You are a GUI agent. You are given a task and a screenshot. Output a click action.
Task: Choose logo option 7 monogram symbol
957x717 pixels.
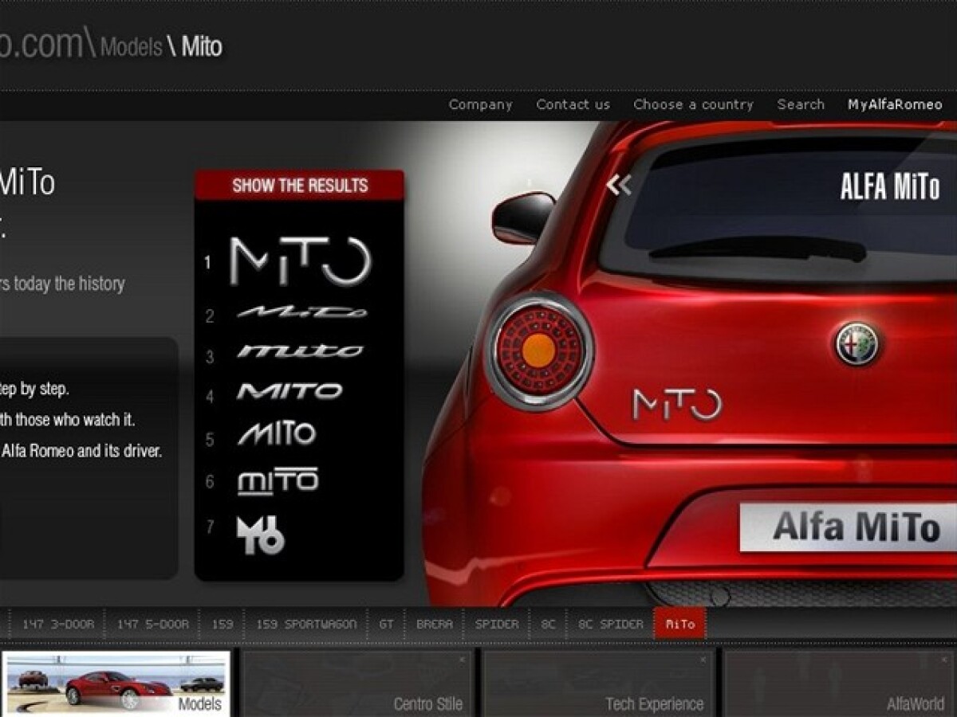click(x=260, y=535)
